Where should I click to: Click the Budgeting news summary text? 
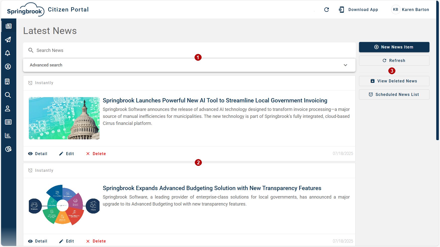226,201
